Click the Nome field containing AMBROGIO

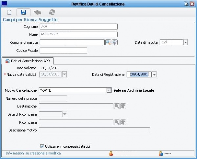[x=79, y=34]
